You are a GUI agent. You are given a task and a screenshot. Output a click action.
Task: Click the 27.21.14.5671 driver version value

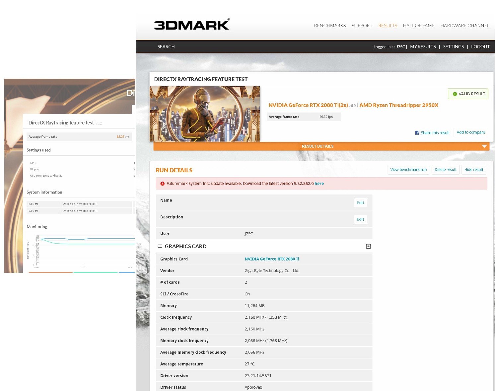pyautogui.click(x=258, y=376)
